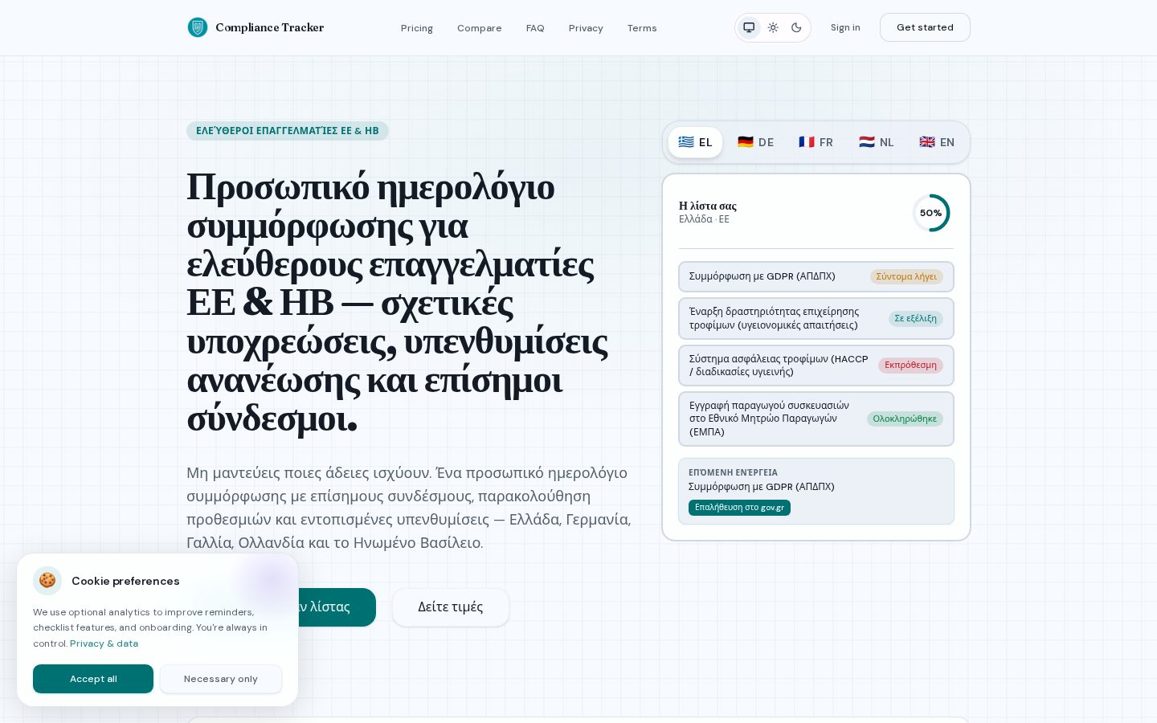Image resolution: width=1157 pixels, height=723 pixels.
Task: Accept all cookies
Action: coord(93,679)
